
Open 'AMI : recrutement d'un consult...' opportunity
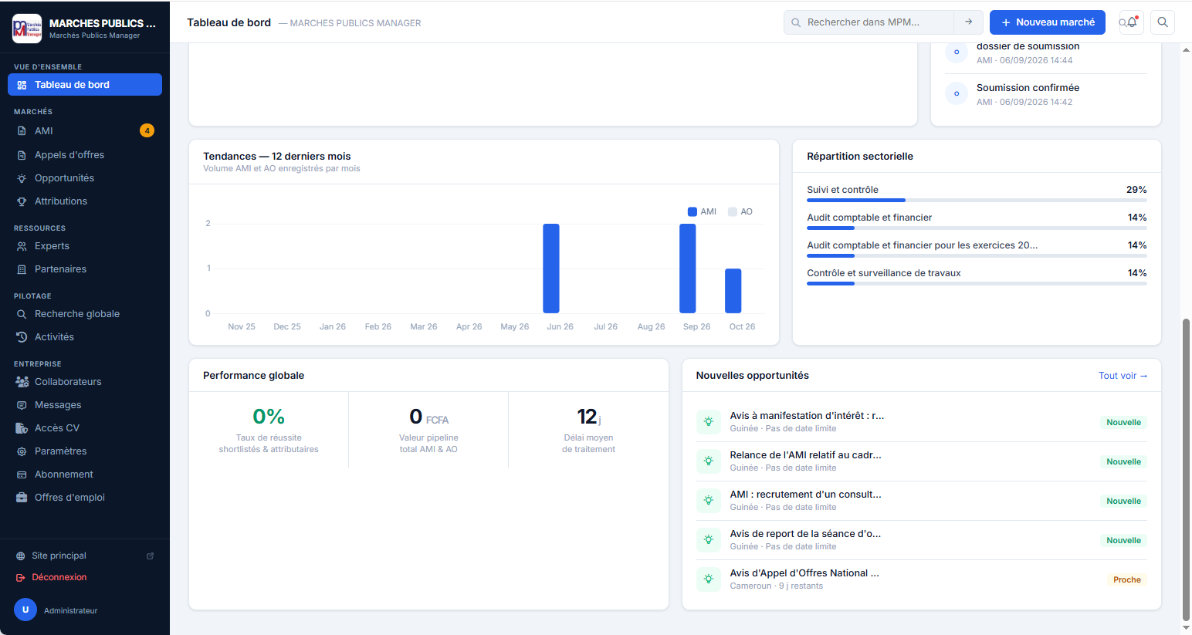click(922, 501)
